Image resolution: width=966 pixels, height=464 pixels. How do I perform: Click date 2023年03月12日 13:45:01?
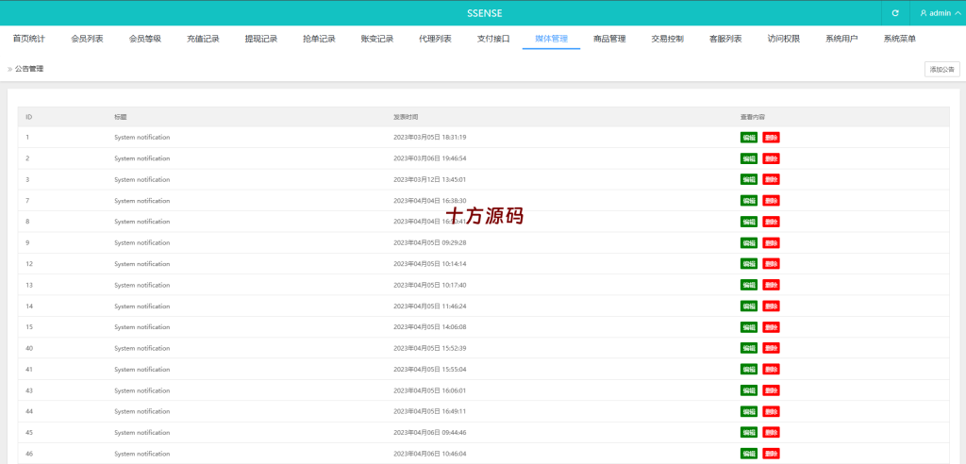[x=430, y=179]
